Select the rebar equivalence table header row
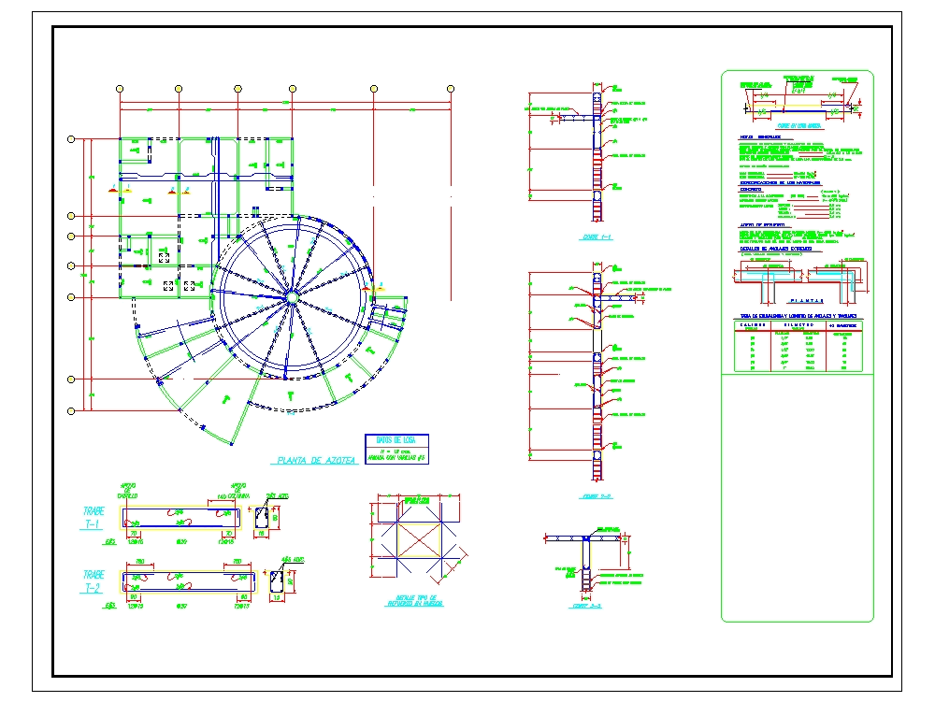 (x=798, y=326)
